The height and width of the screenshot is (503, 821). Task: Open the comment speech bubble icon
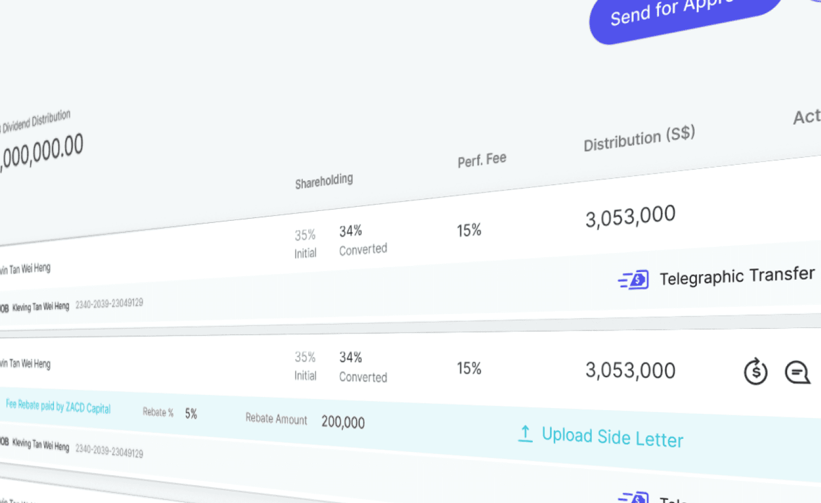click(x=797, y=373)
